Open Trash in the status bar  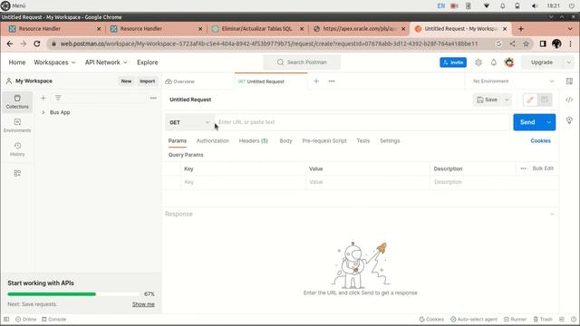[x=543, y=320]
